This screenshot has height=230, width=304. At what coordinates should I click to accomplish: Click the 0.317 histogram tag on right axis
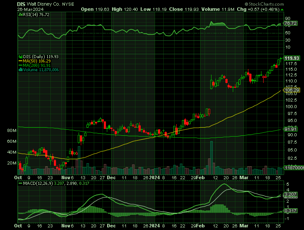point(290,210)
